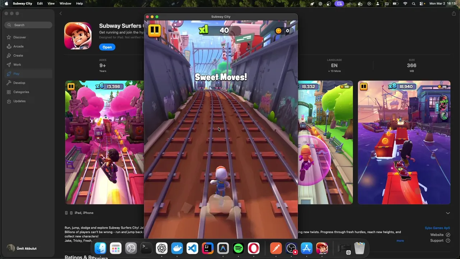Select Play in App Store sidebar

tap(28, 74)
